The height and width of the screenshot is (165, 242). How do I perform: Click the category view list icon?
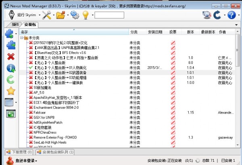tap(9, 102)
